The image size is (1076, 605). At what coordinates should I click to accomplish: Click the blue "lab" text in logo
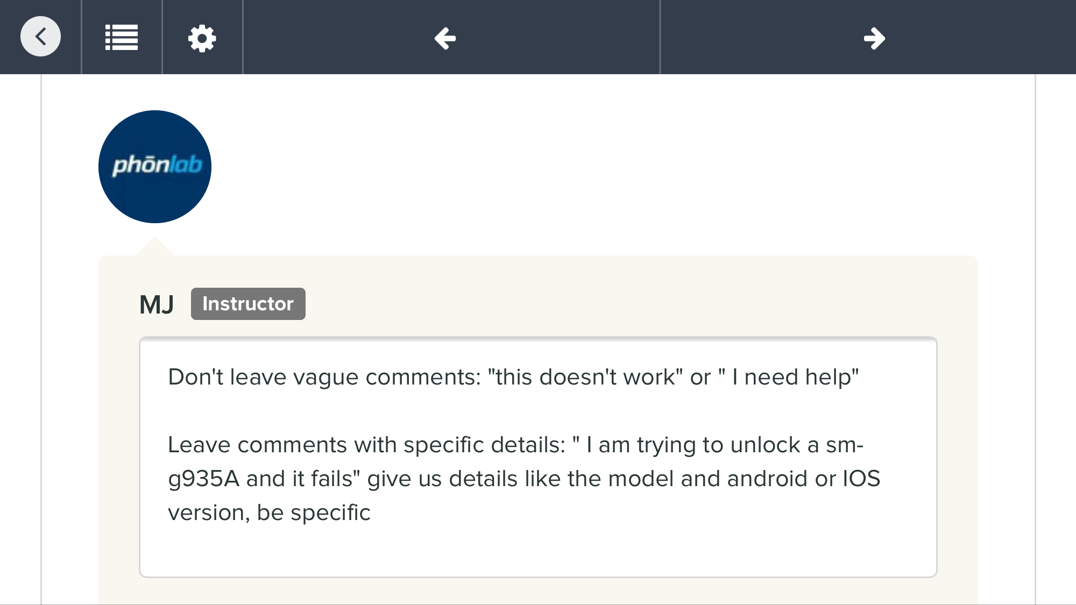[x=186, y=165]
